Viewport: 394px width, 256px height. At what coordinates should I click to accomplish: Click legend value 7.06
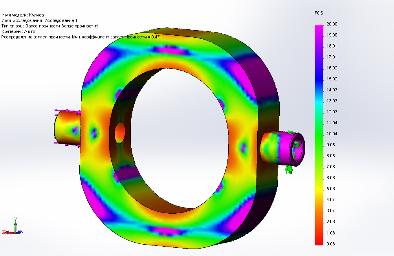tap(331, 167)
